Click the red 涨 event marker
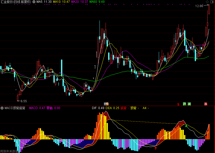This screenshot has width=215, height=153. click(x=206, y=104)
